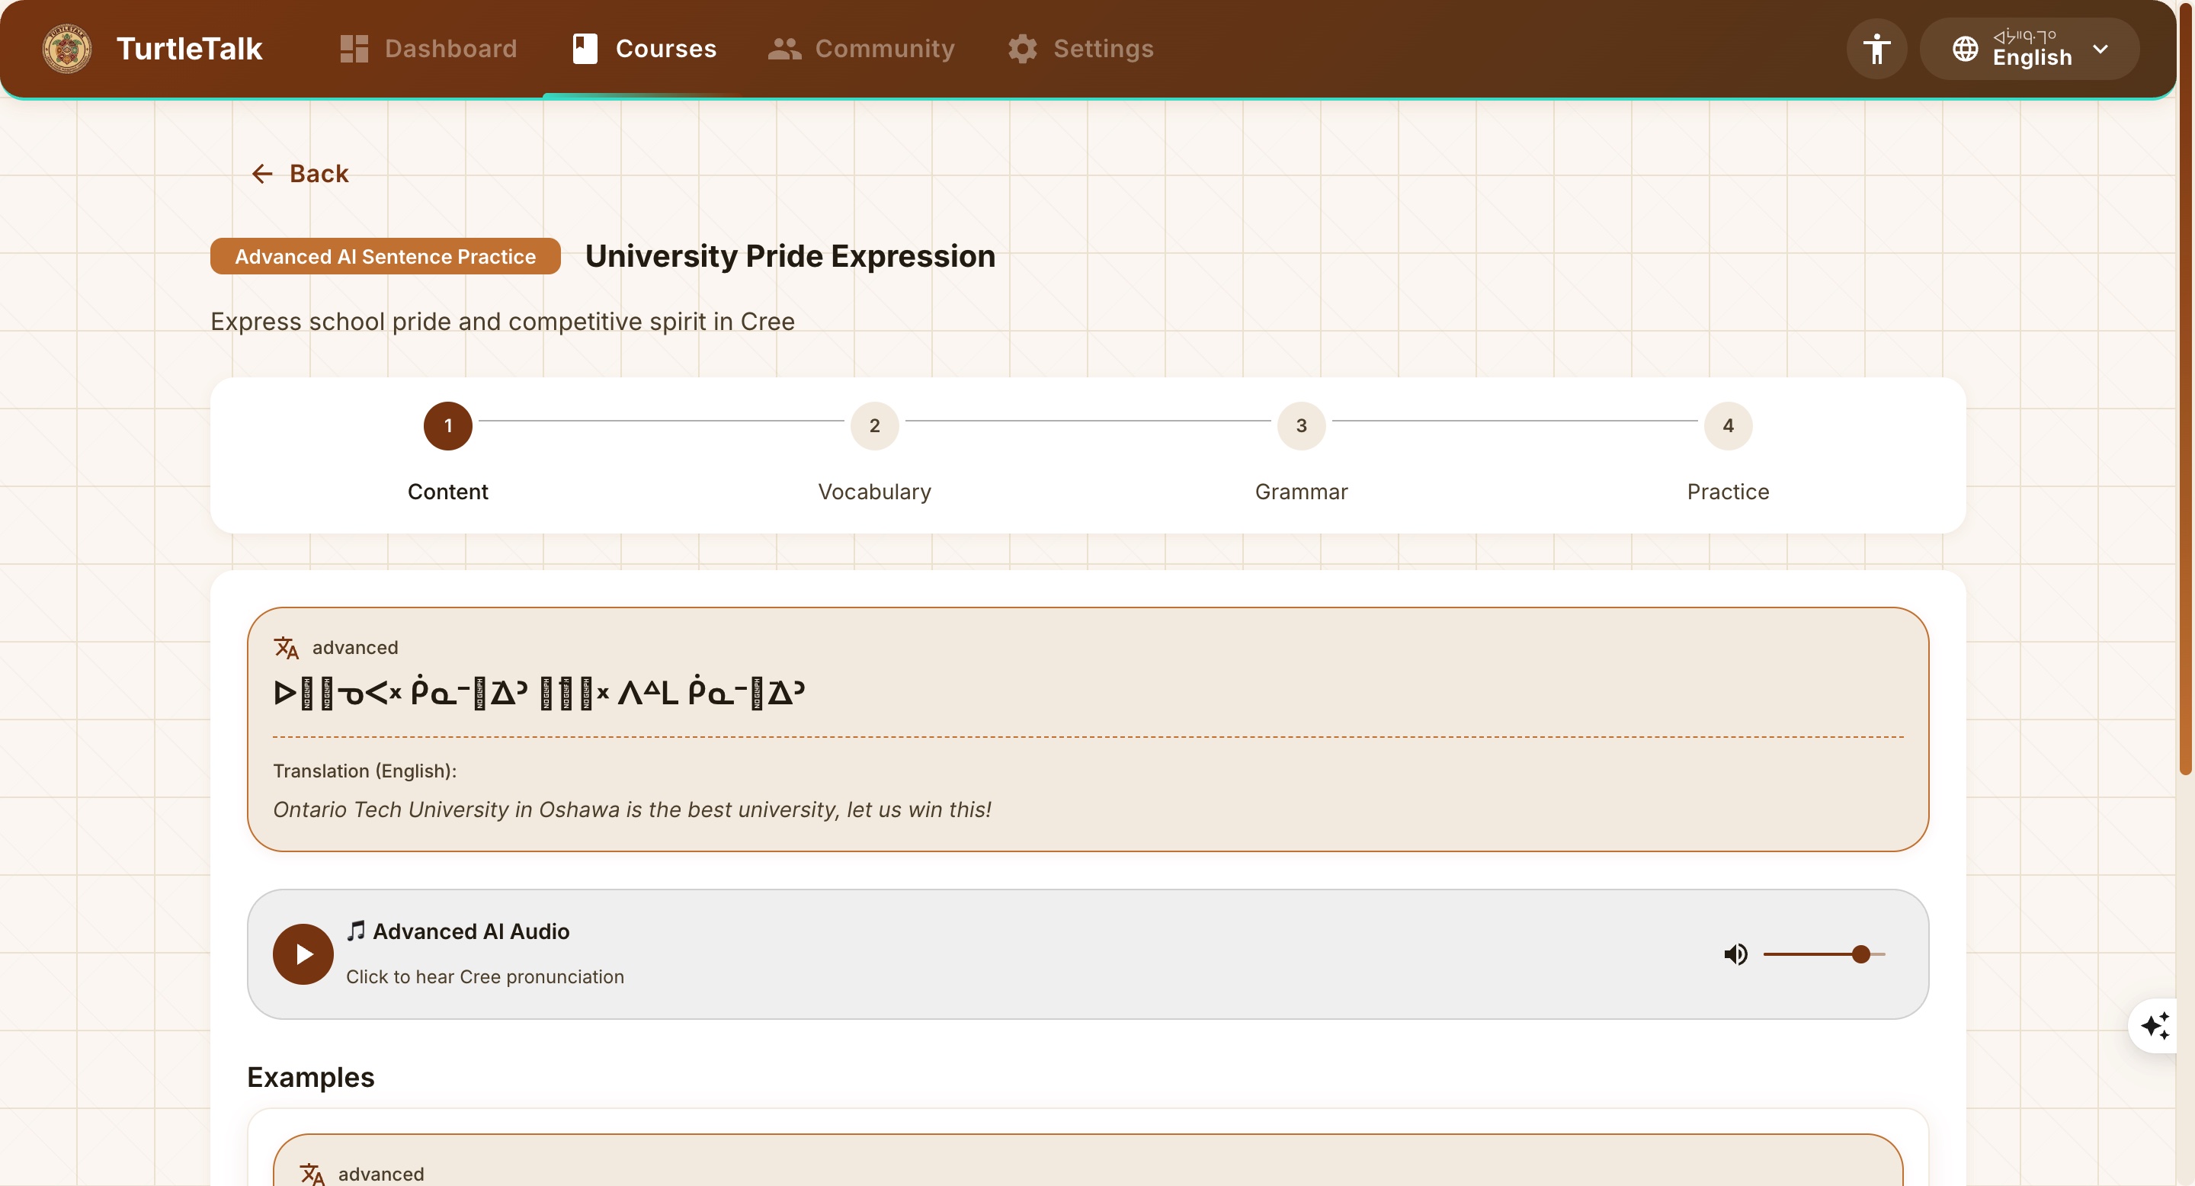Select step 1 Content circle
This screenshot has height=1186, width=2195.
pos(447,425)
